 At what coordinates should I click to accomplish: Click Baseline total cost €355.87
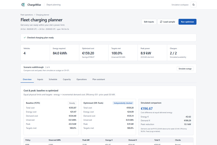(x=72, y=108)
